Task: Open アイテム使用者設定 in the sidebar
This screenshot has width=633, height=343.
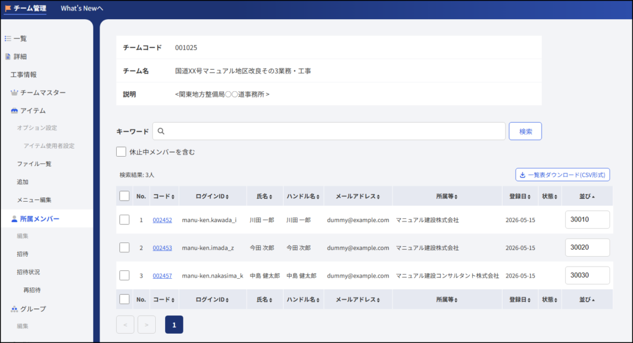Action: tap(49, 146)
